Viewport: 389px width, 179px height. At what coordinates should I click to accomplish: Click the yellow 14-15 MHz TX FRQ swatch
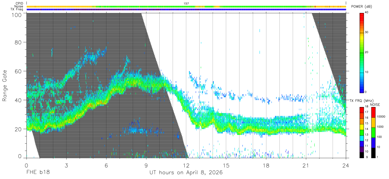[x=362, y=127]
